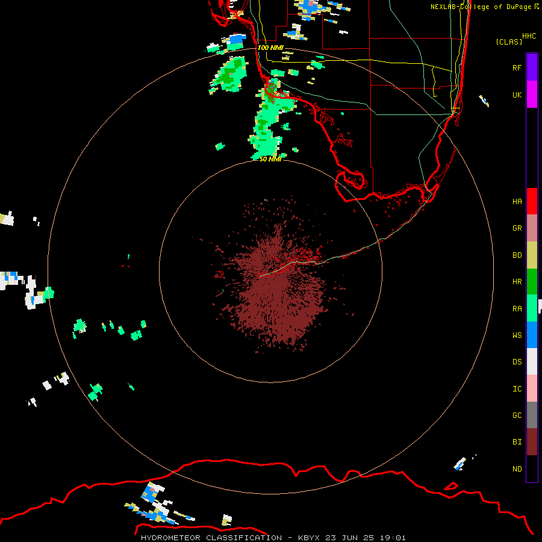Click the RF legend label
The image size is (542, 542).
(517, 67)
